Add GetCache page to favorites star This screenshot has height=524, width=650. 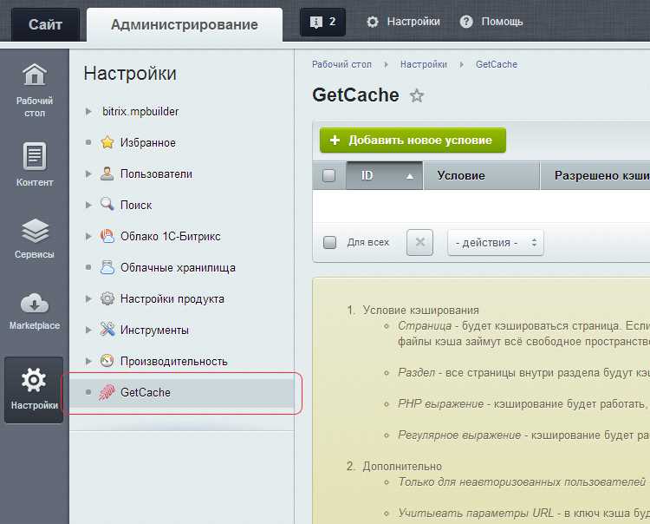click(417, 95)
